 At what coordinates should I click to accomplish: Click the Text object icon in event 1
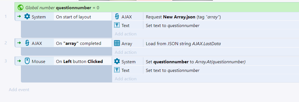click(117, 25)
